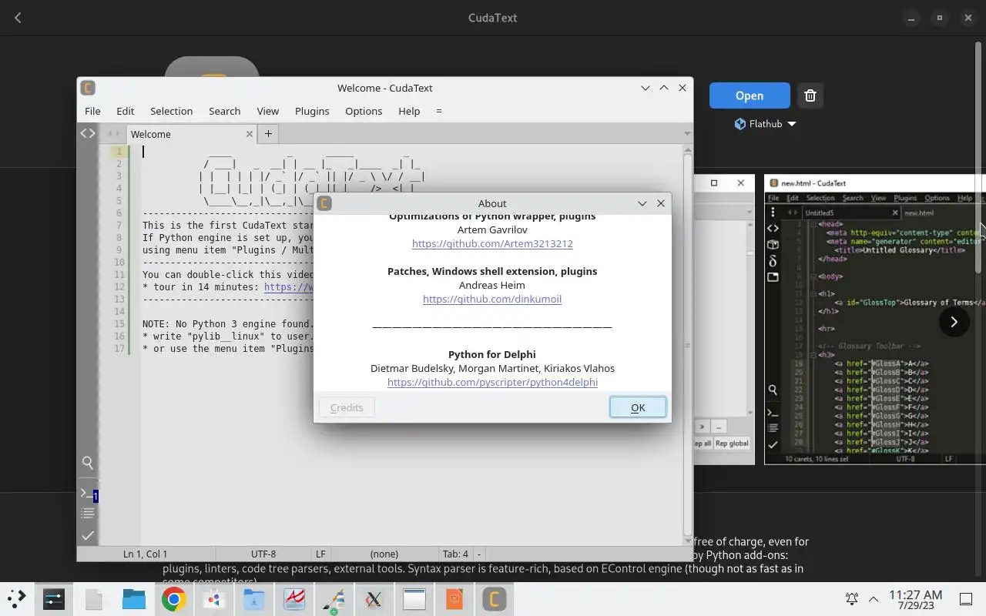
Task: Click the editor vertical scrollbar
Action: tap(688, 345)
